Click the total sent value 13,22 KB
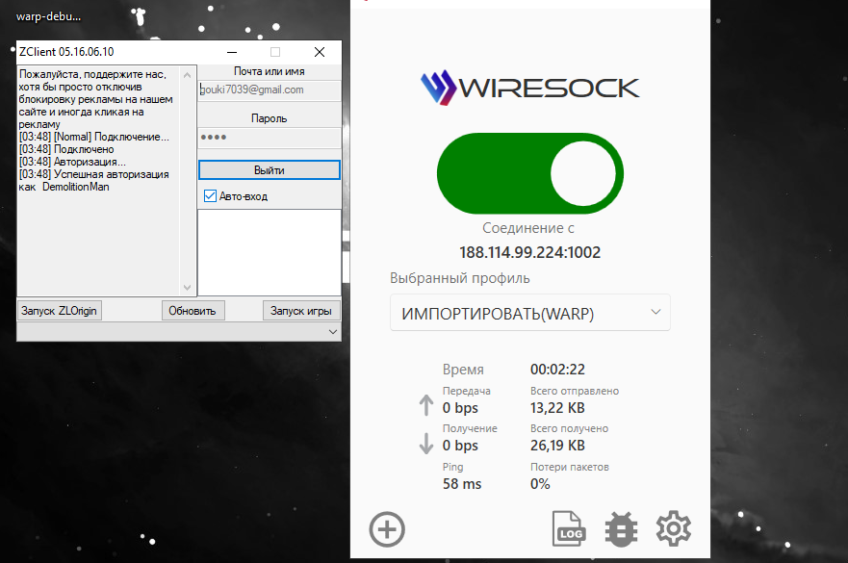 coord(557,408)
